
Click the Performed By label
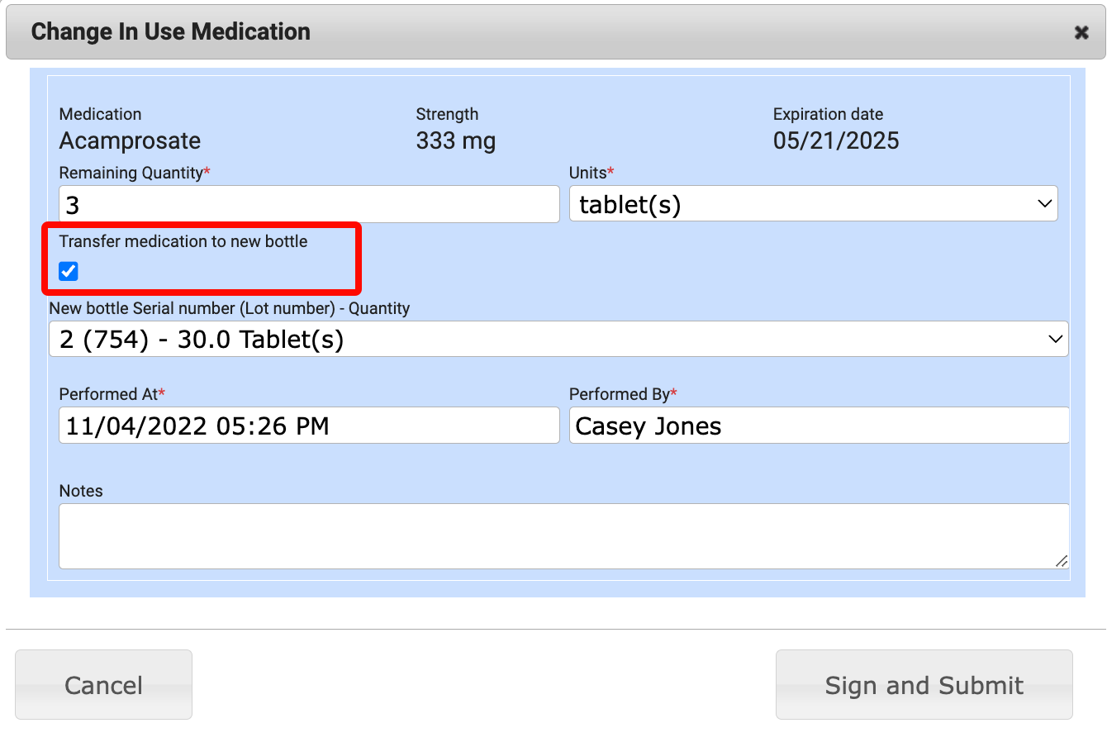[x=620, y=394]
